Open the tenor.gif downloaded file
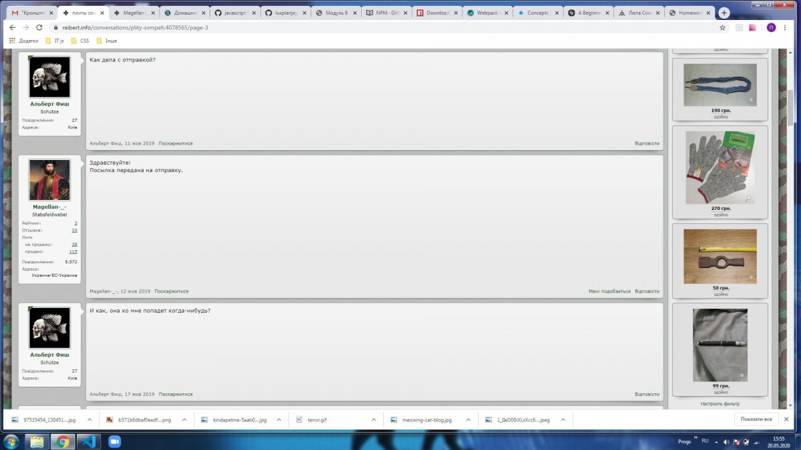 point(317,420)
